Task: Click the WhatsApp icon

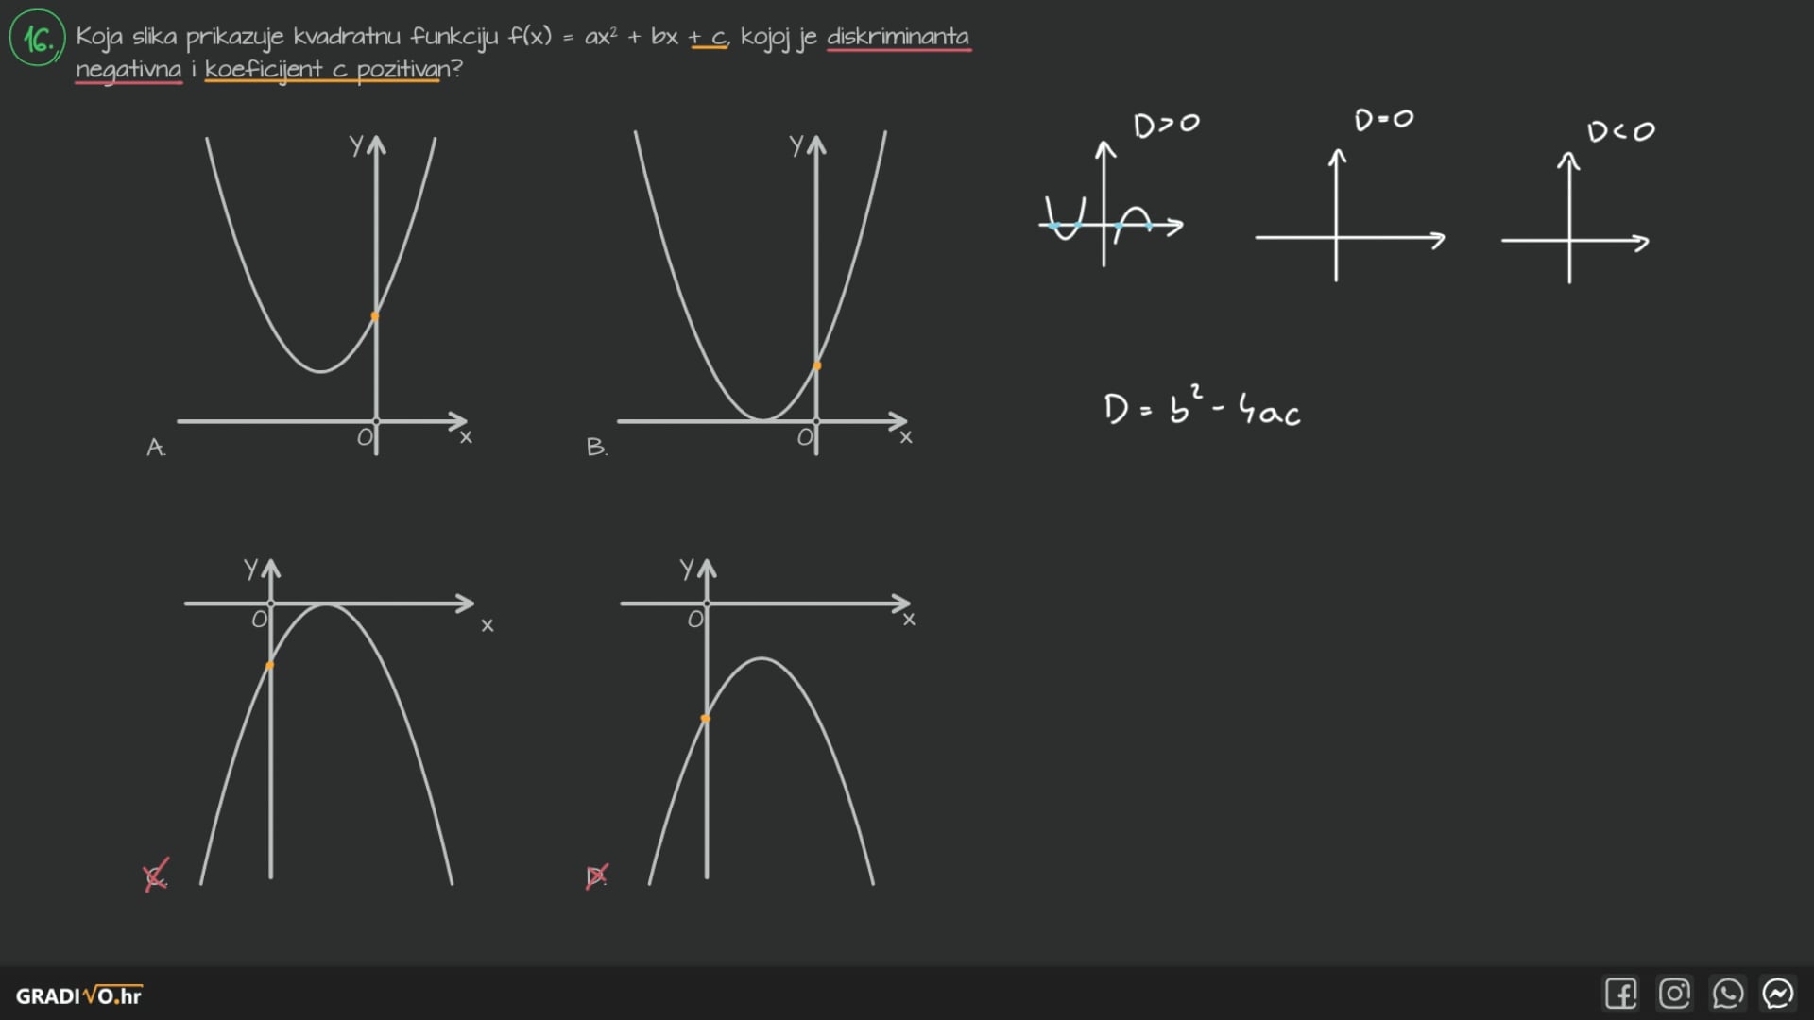Action: (1727, 994)
